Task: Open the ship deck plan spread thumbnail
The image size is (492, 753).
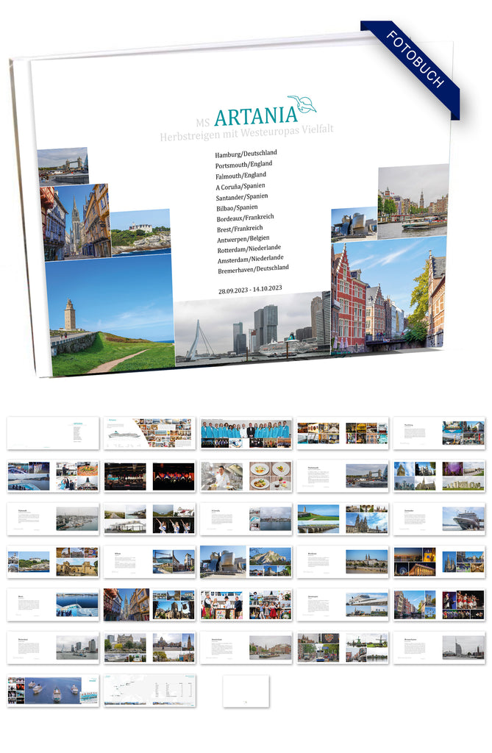Action: 150,433
